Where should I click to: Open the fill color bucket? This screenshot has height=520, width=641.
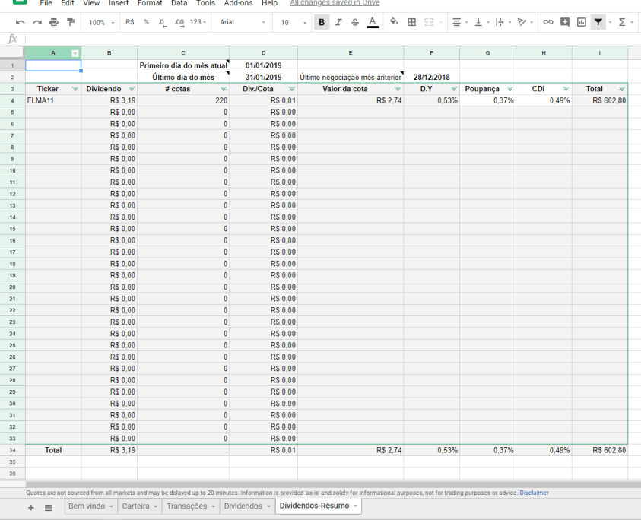click(394, 21)
